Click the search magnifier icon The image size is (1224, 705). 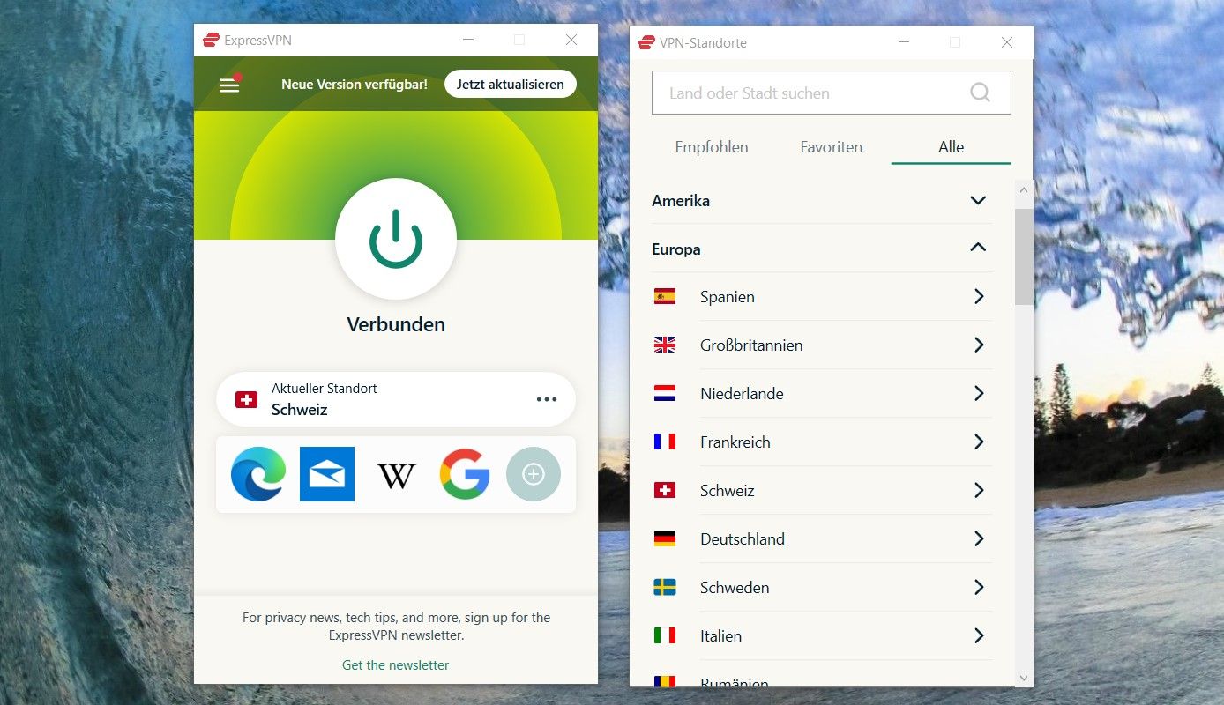[980, 93]
